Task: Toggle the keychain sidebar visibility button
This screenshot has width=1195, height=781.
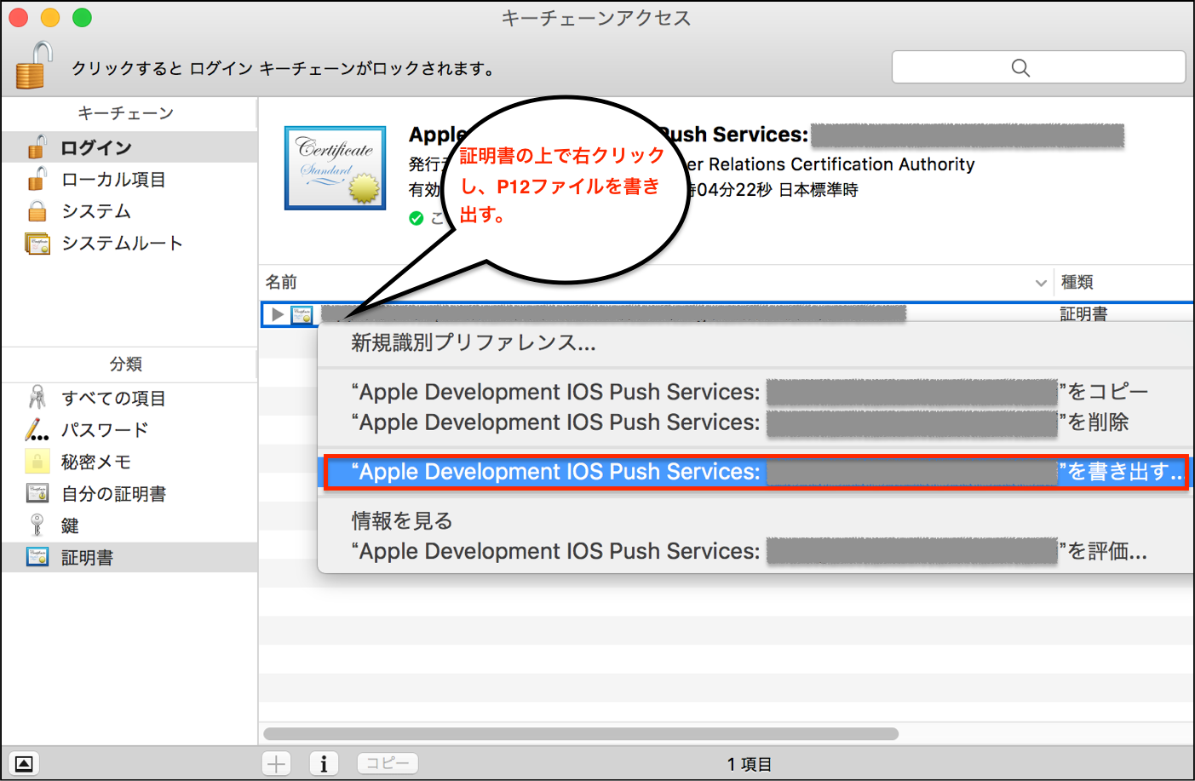Action: 23,762
